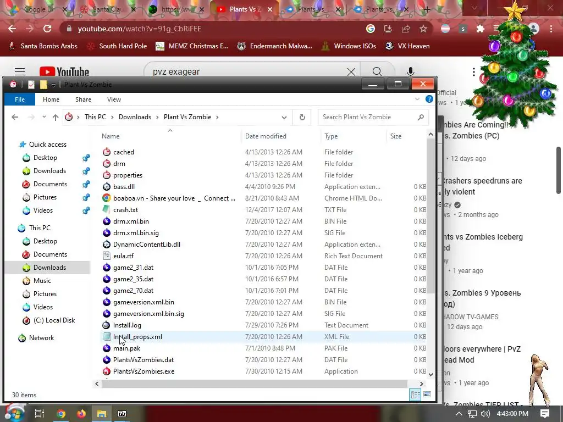Open recent locations dropdown arrow

(x=44, y=117)
